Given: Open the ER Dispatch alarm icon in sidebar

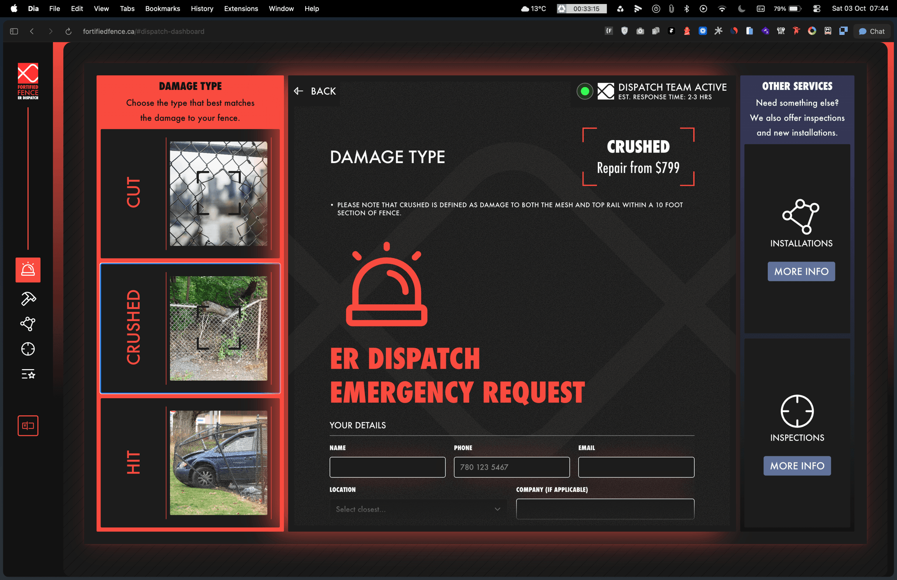Looking at the screenshot, I should (28, 270).
